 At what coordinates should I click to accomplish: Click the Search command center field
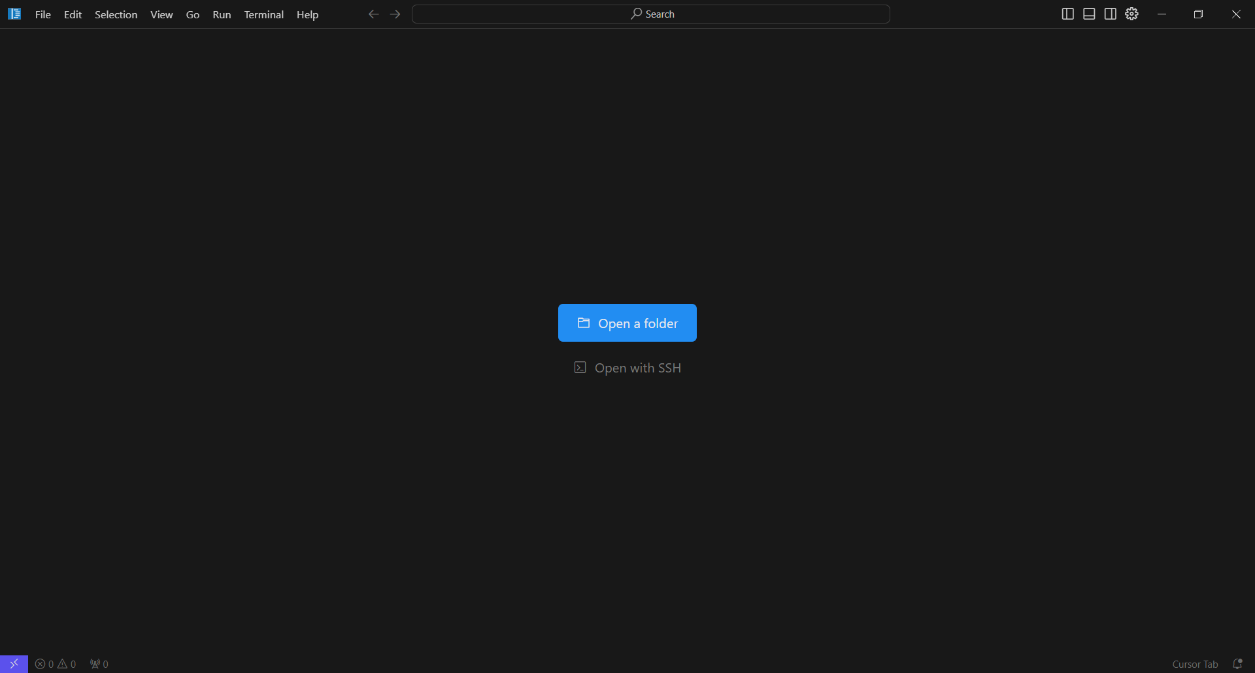pos(651,14)
